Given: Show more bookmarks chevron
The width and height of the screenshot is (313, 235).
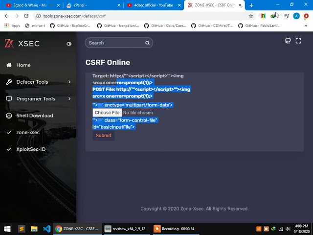Looking at the screenshot, I should coord(306,25).
